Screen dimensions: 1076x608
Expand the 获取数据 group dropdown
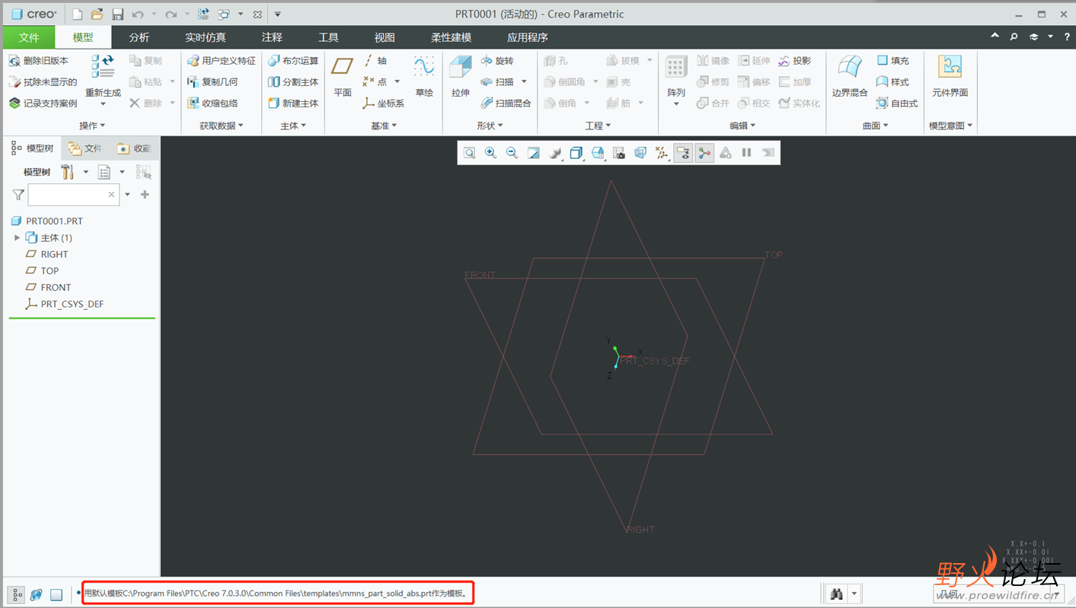click(222, 126)
